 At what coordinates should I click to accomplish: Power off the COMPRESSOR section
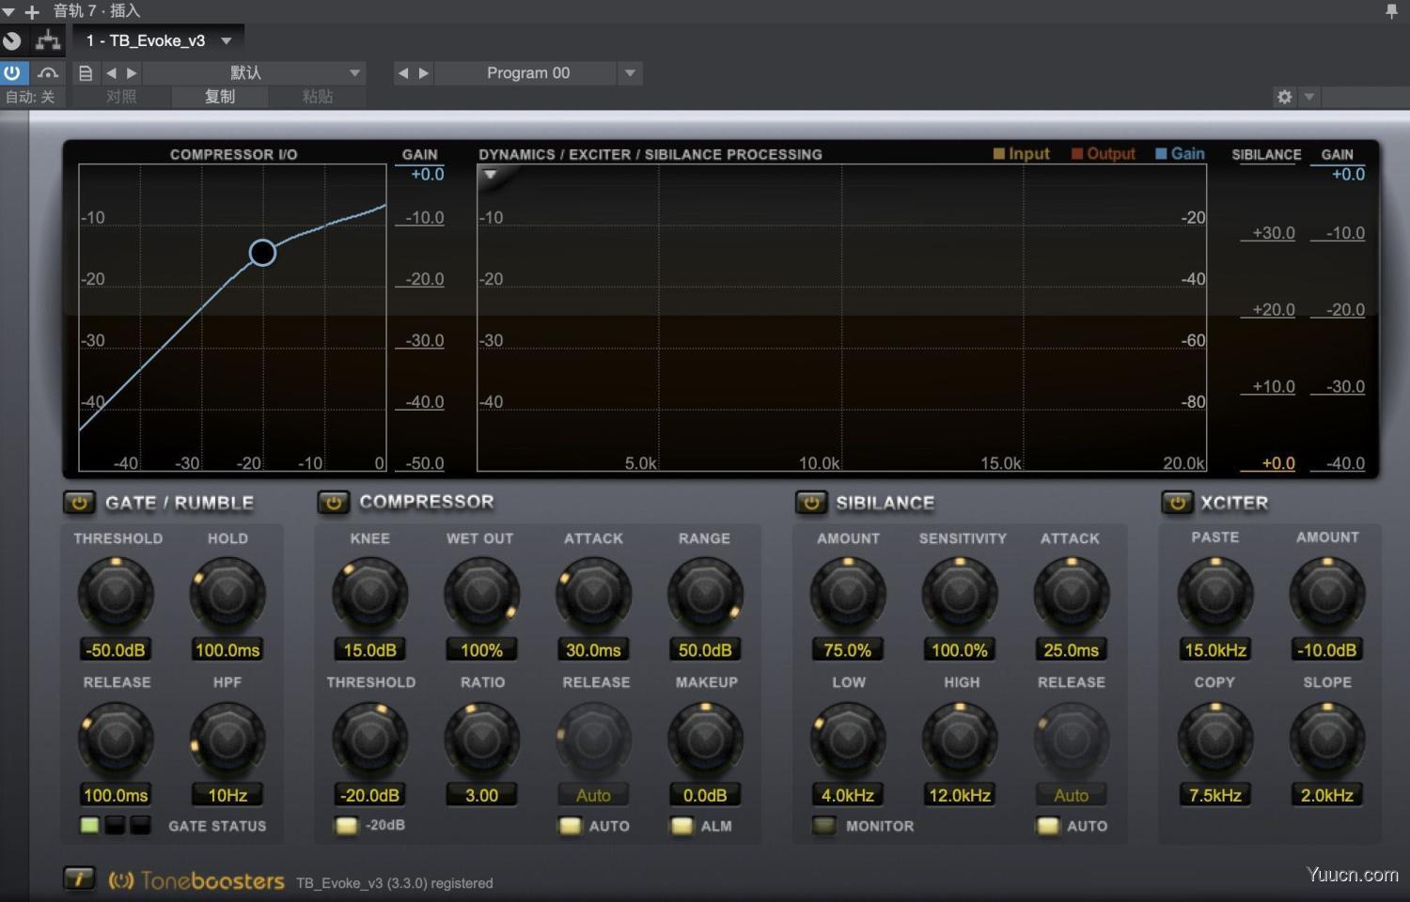(x=334, y=502)
